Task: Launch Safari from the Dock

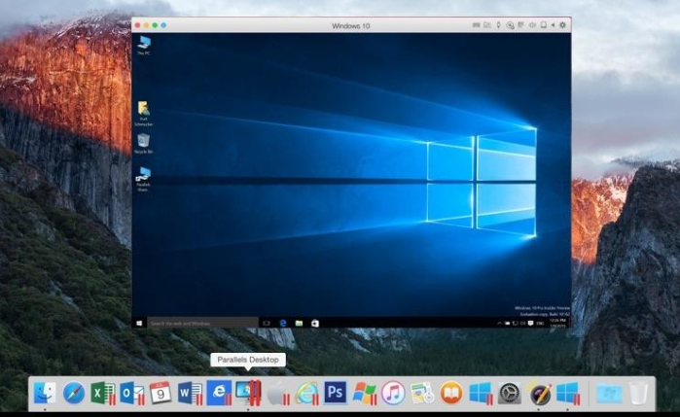Action: coord(74,393)
